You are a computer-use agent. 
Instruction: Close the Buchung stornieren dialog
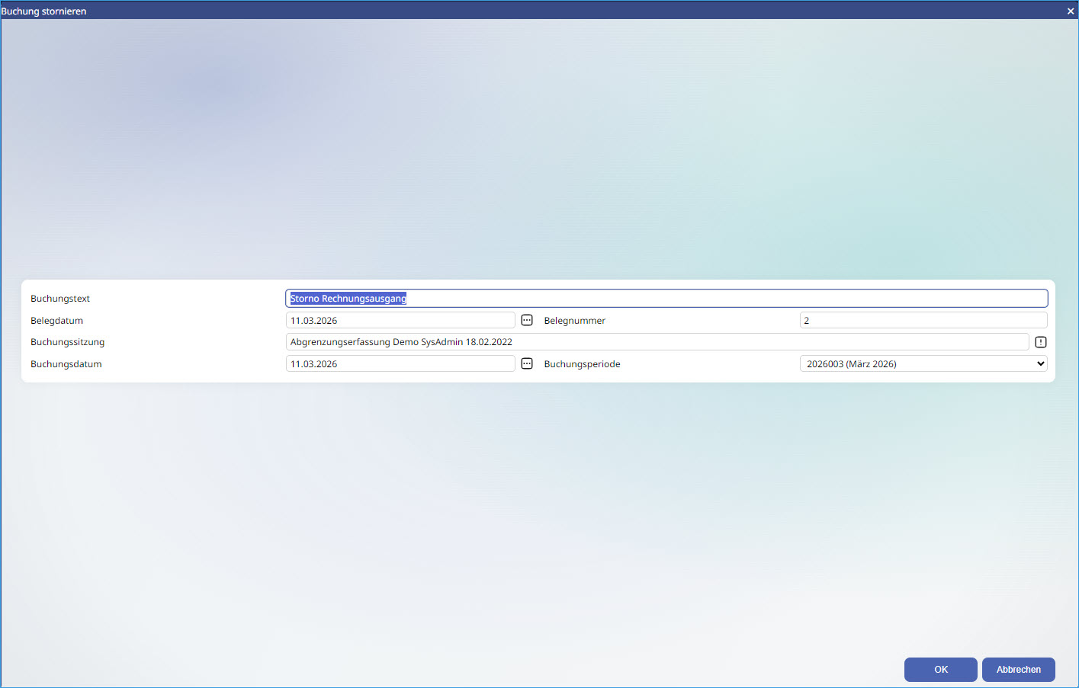tap(1071, 11)
